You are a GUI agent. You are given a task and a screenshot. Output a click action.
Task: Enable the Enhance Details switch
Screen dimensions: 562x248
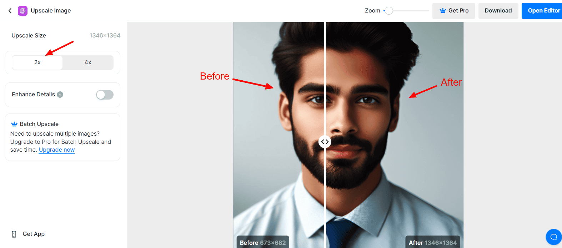pyautogui.click(x=105, y=95)
